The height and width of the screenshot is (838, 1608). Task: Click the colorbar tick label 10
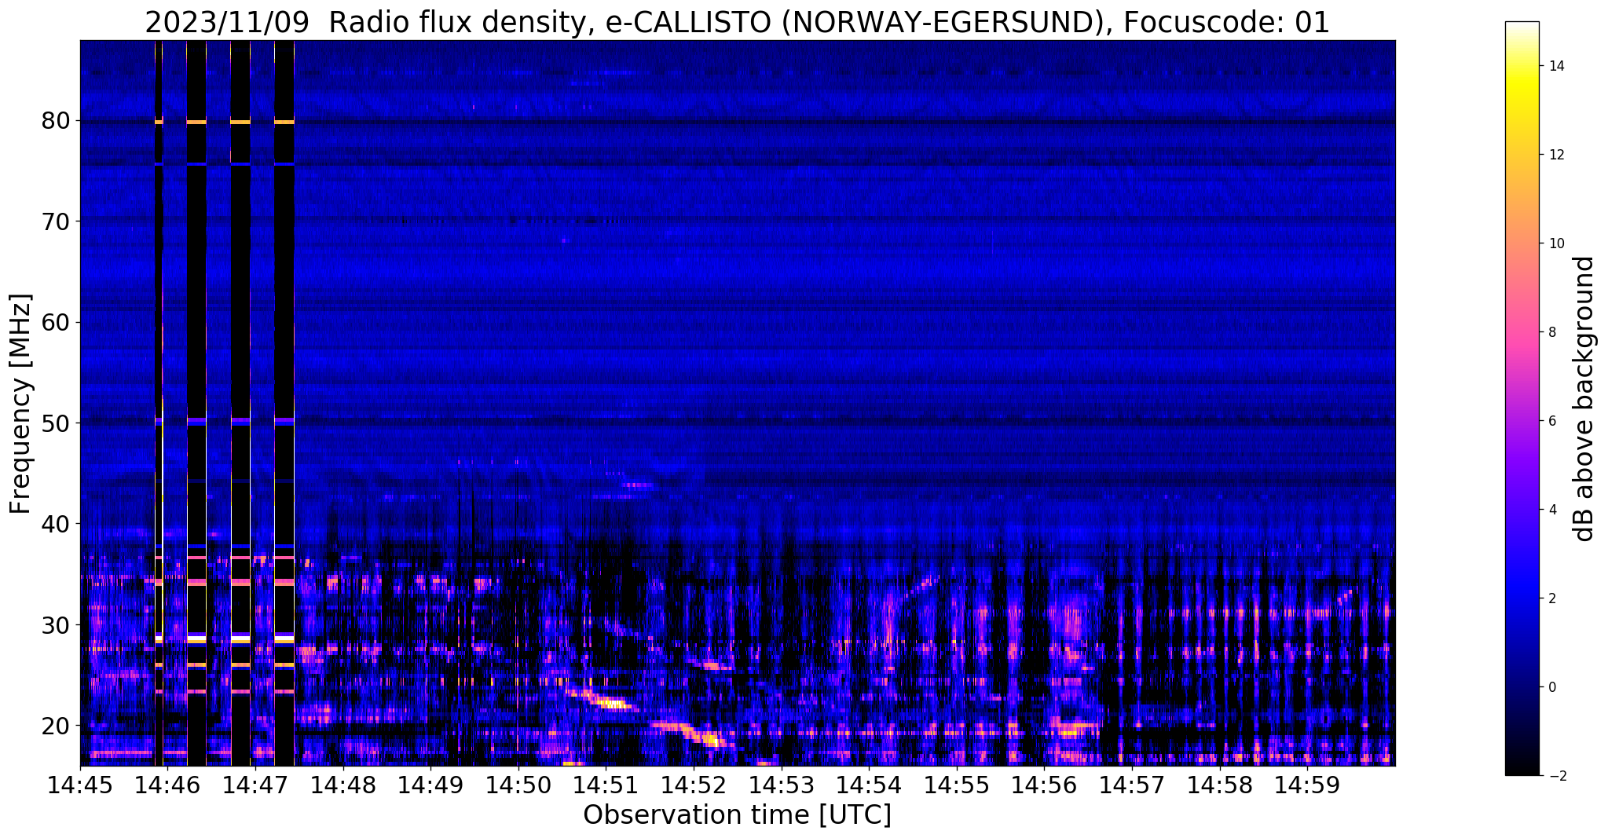pos(1555,243)
